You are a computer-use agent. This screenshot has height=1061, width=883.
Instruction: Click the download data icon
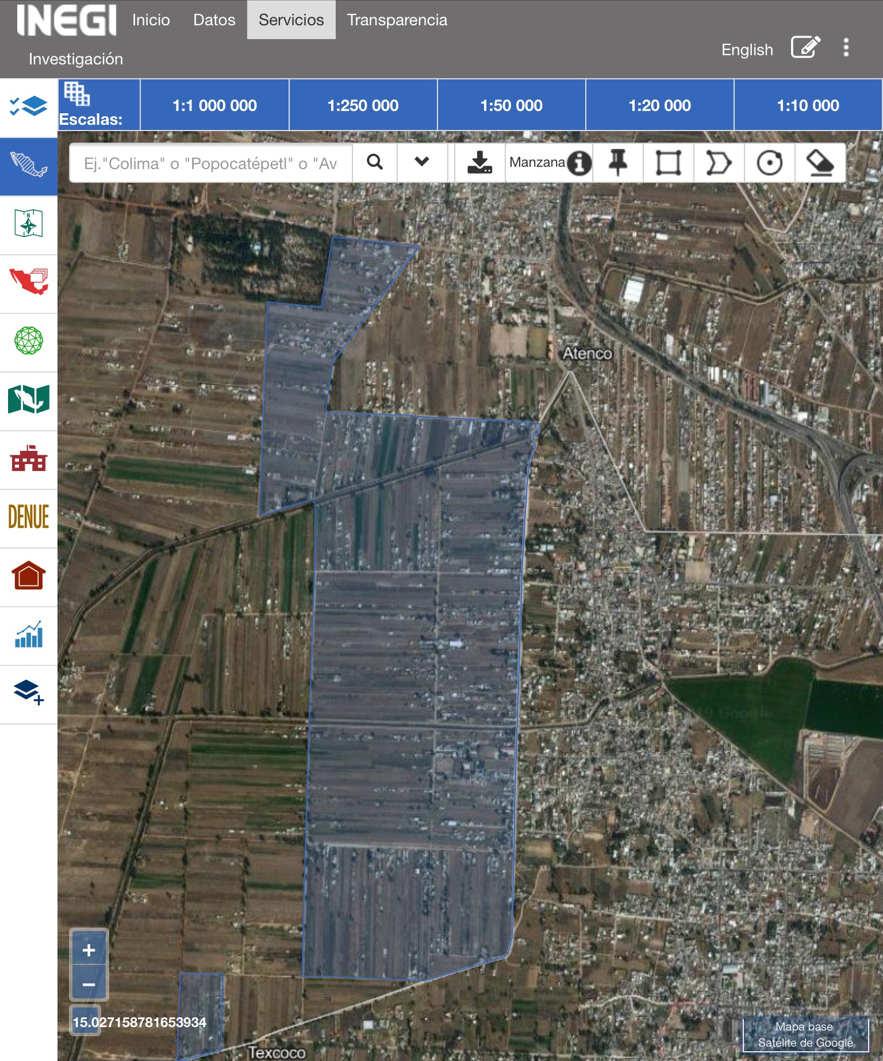pyautogui.click(x=479, y=163)
